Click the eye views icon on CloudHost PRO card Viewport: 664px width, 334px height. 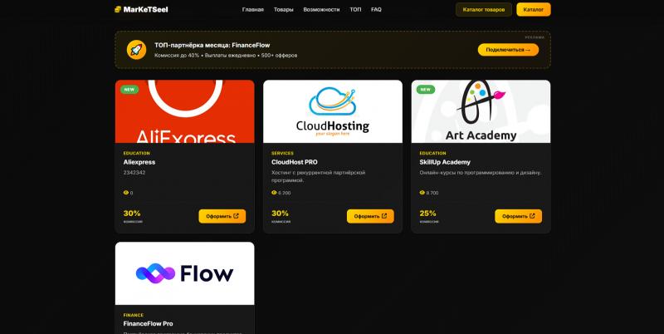(x=274, y=193)
